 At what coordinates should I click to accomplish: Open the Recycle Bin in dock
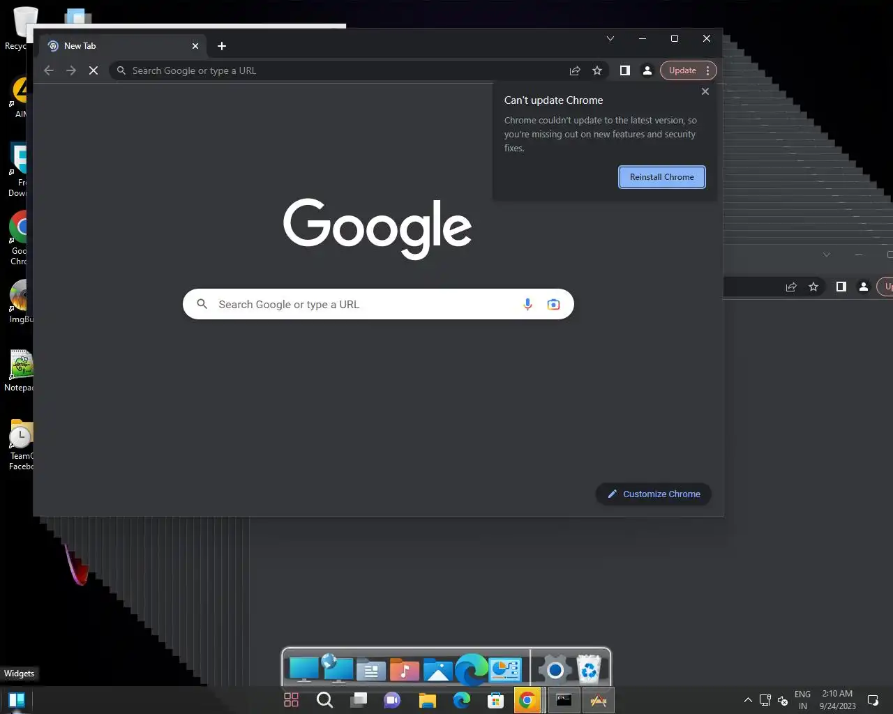point(590,669)
